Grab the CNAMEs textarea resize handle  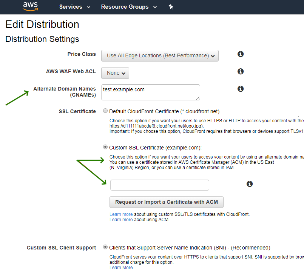(x=198, y=98)
